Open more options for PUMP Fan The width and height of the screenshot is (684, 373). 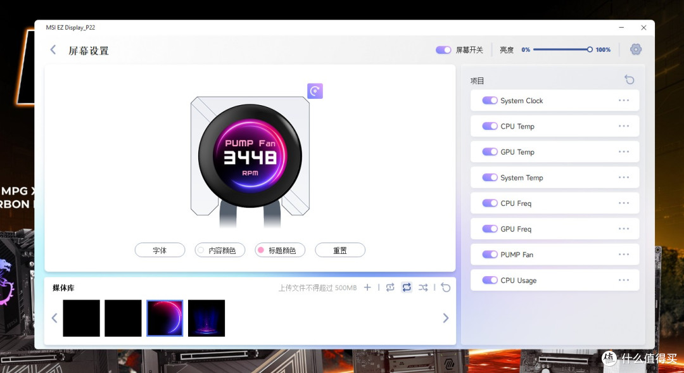click(624, 255)
